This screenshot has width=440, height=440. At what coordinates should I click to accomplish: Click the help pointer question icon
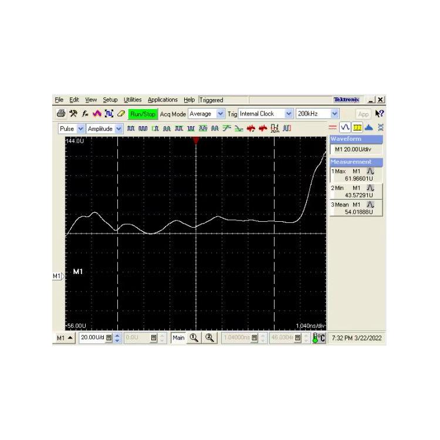380,114
